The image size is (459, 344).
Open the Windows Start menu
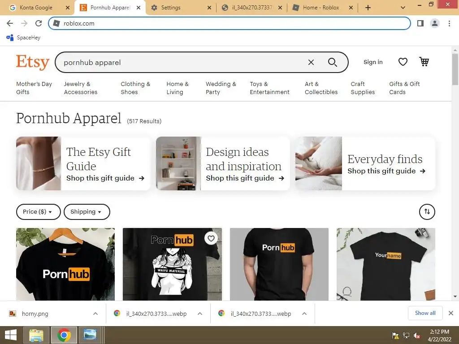tap(11, 335)
